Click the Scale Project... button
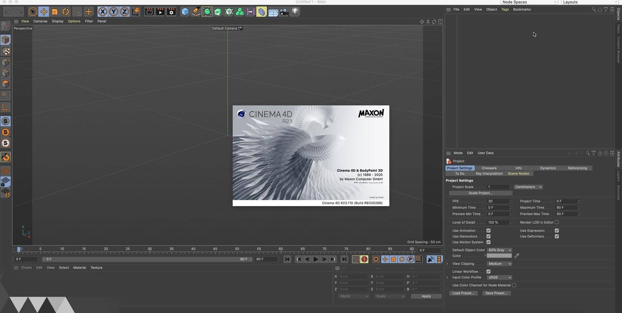The image size is (622, 313). tap(480, 193)
